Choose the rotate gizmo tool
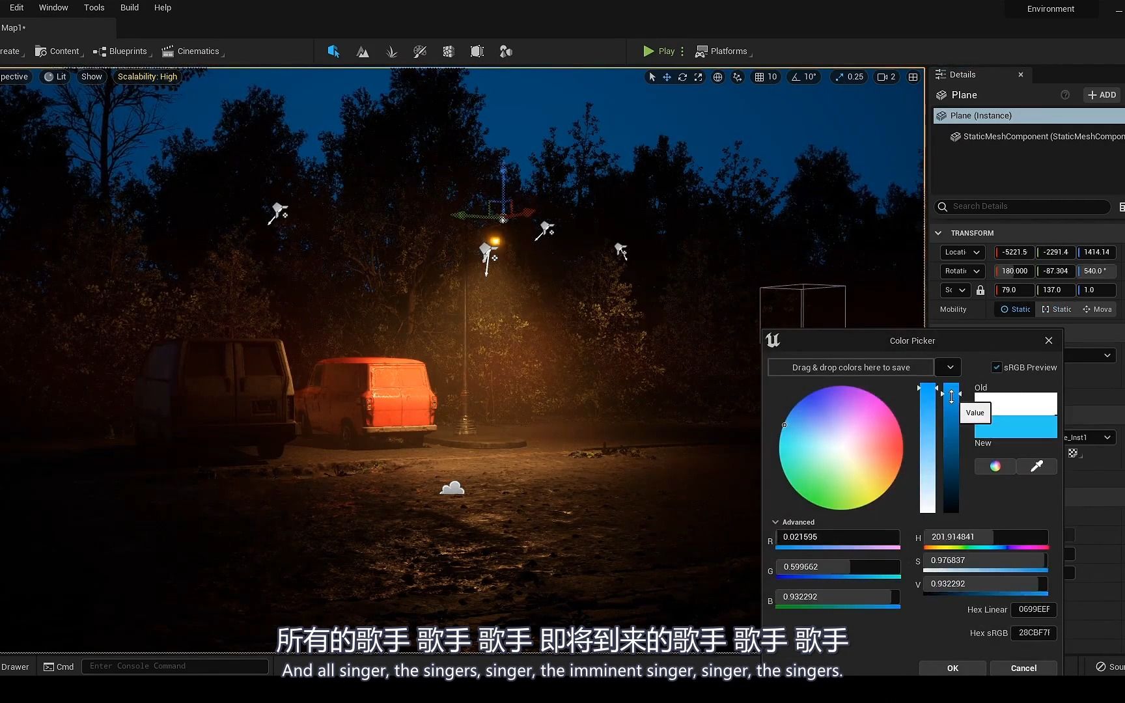Image resolution: width=1125 pixels, height=703 pixels. pos(682,77)
